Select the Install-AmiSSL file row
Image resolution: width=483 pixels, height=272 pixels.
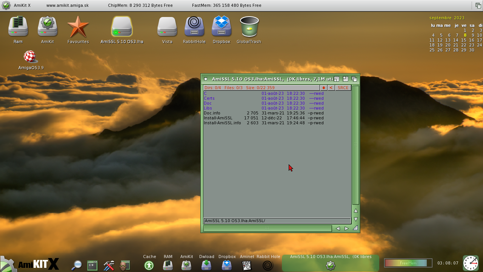(x=277, y=118)
